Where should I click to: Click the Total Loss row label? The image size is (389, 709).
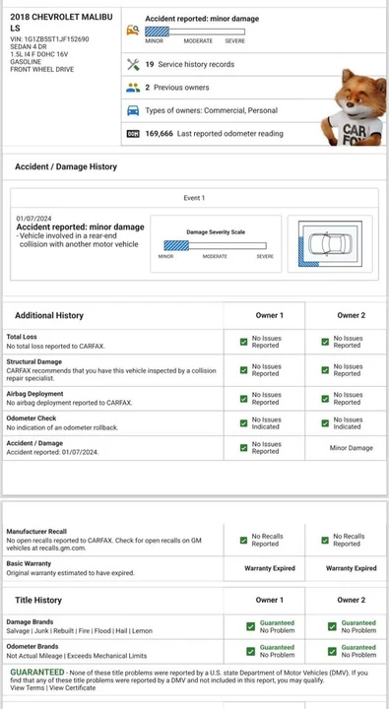pos(22,337)
